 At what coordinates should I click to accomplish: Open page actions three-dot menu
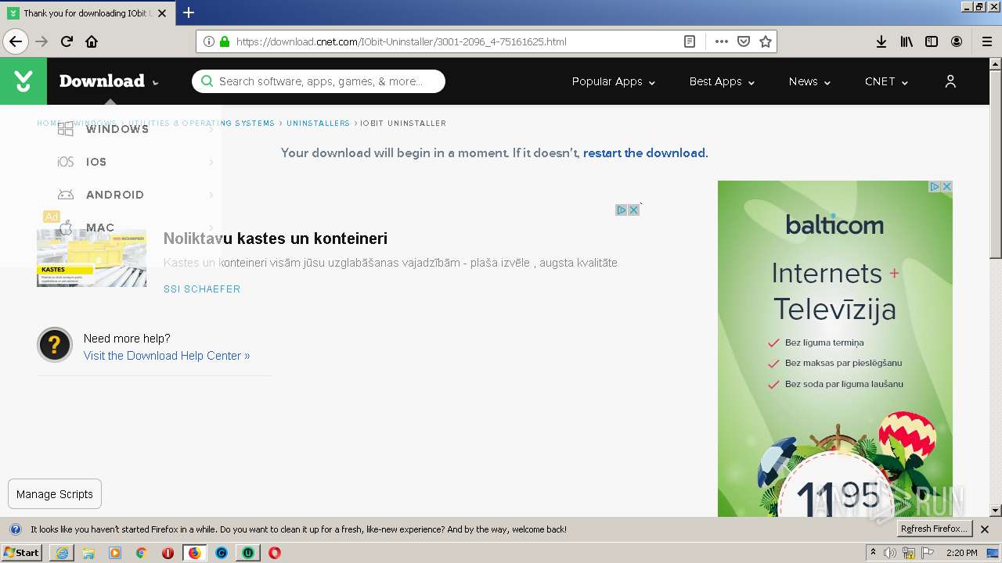(x=722, y=41)
